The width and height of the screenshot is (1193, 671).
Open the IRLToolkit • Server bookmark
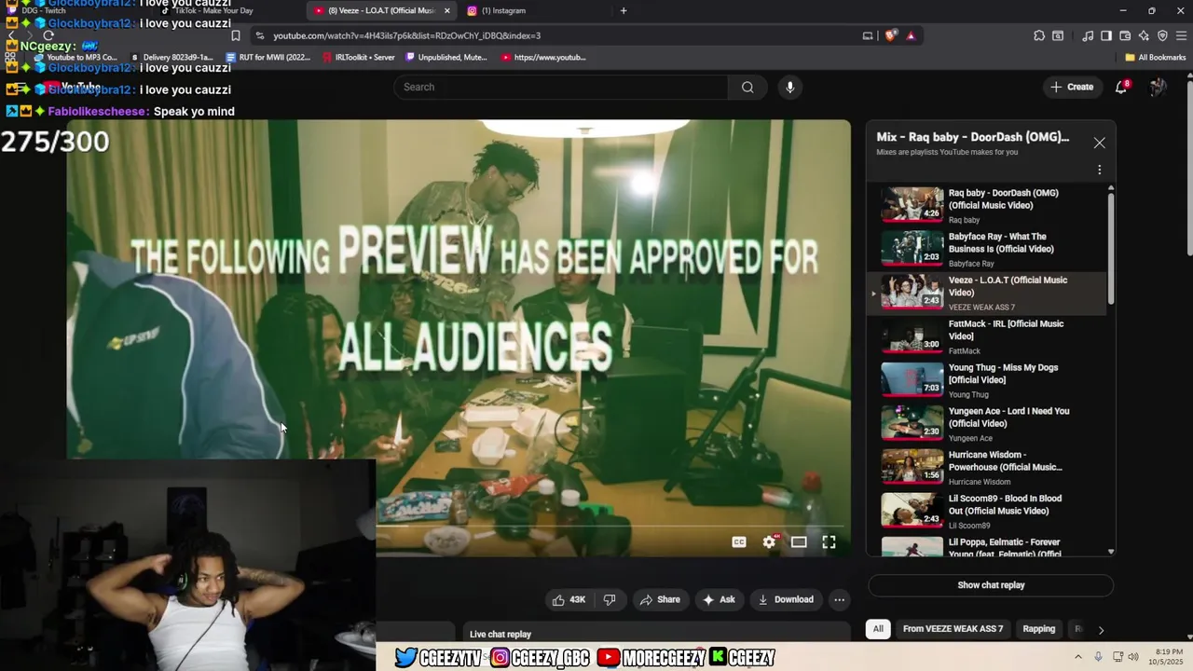point(358,57)
